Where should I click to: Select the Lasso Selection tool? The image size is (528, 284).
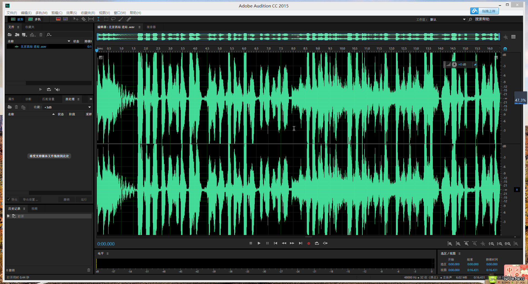tap(113, 19)
